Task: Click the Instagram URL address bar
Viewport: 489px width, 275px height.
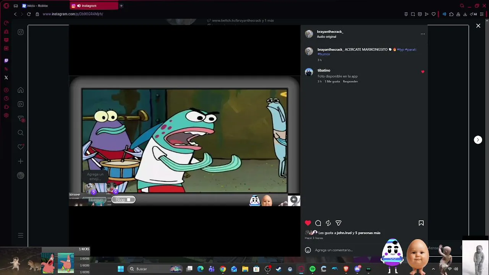Action: tap(73, 14)
